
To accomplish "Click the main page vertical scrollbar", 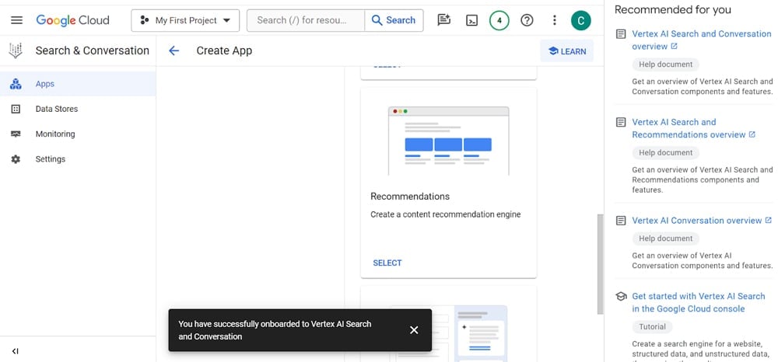I will (600, 264).
